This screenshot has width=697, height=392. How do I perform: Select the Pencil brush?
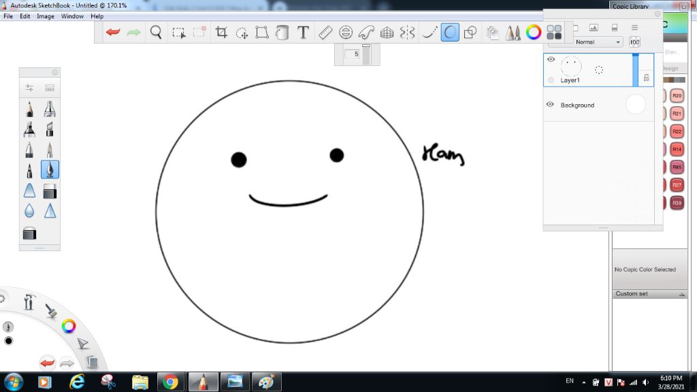click(x=29, y=108)
